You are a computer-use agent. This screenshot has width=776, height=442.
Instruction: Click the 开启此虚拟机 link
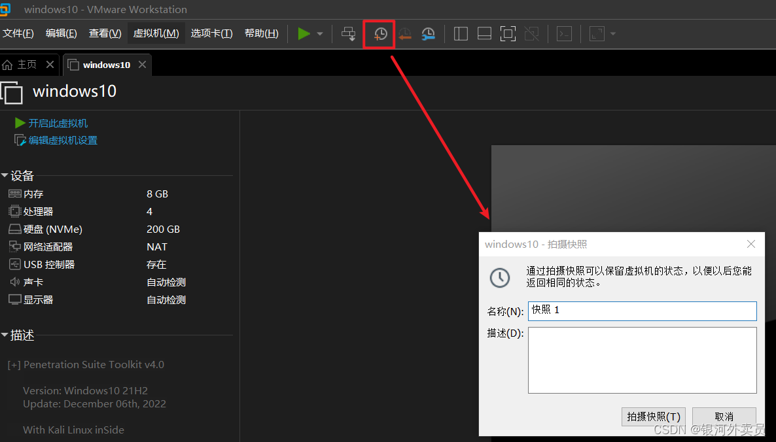[58, 123]
